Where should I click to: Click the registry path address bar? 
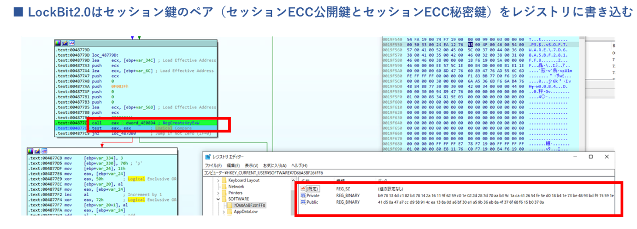coord(409,173)
